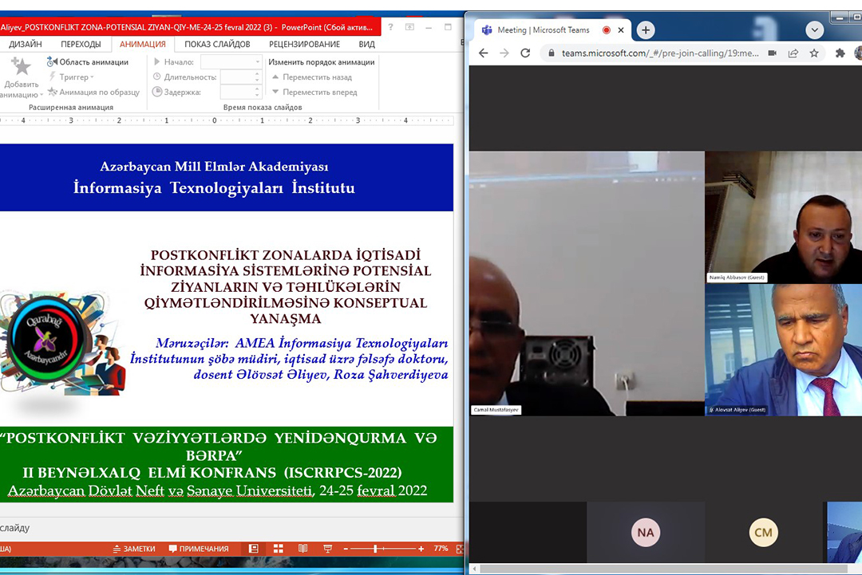This screenshot has height=575, width=862.
Task: Open Reading view in PowerPoint status bar
Action: coord(302,549)
